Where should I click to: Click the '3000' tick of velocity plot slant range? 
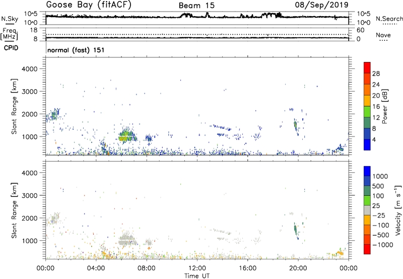click(x=30, y=195)
